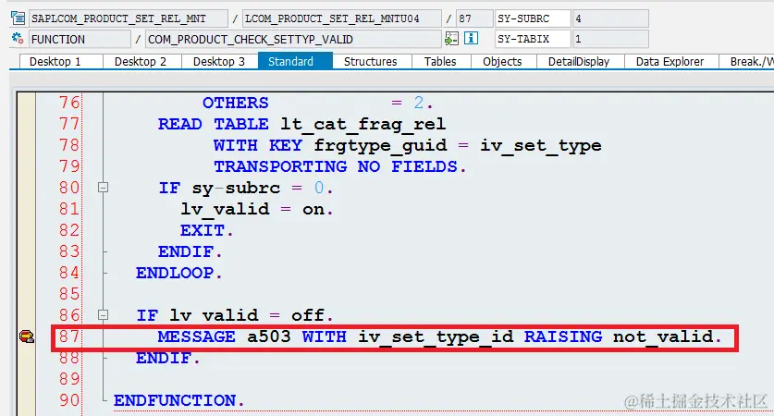The height and width of the screenshot is (416, 774).
Task: Click the FUNCTION event type field
Action: click(80, 39)
